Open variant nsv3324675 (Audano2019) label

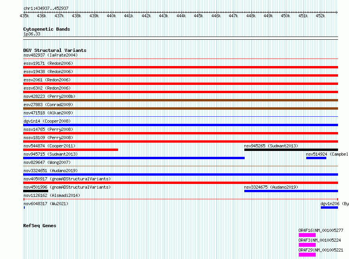(x=271, y=187)
